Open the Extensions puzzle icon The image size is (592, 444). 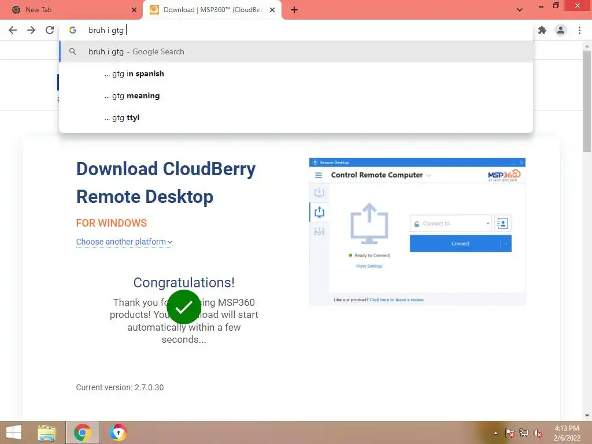(x=542, y=30)
